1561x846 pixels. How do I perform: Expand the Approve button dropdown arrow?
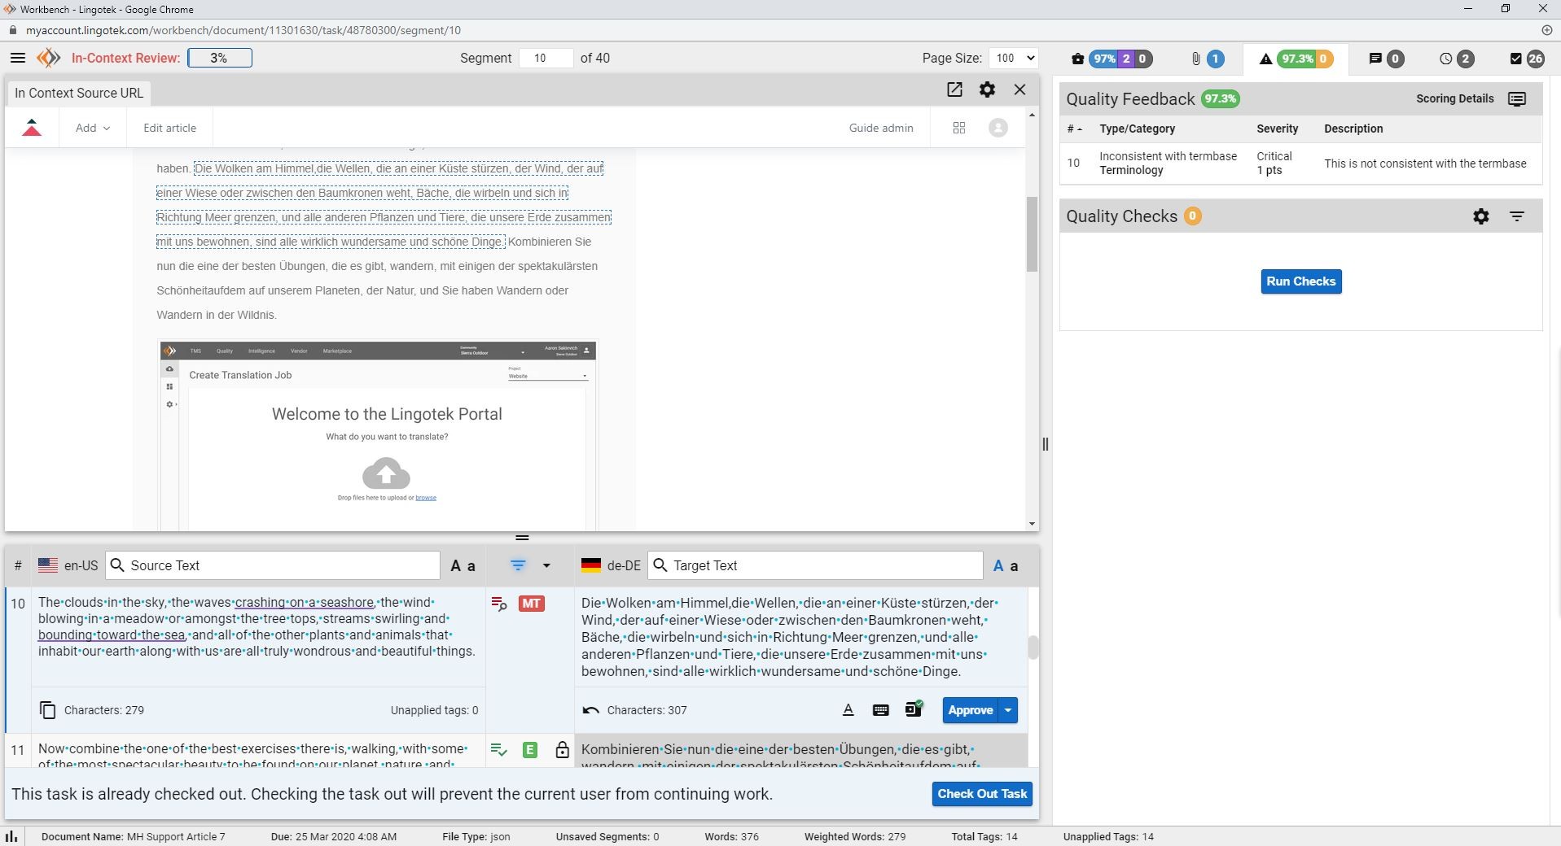click(1008, 710)
